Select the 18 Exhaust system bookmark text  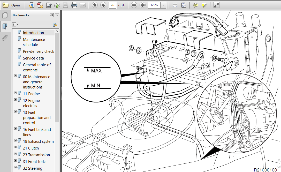pyautogui.click(x=38, y=141)
